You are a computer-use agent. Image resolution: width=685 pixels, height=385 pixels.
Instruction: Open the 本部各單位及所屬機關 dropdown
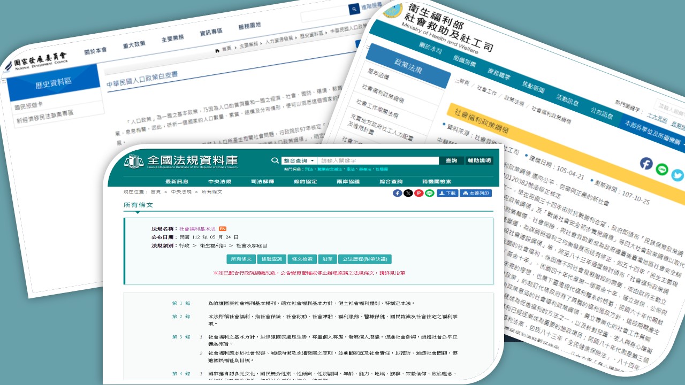pos(652,133)
